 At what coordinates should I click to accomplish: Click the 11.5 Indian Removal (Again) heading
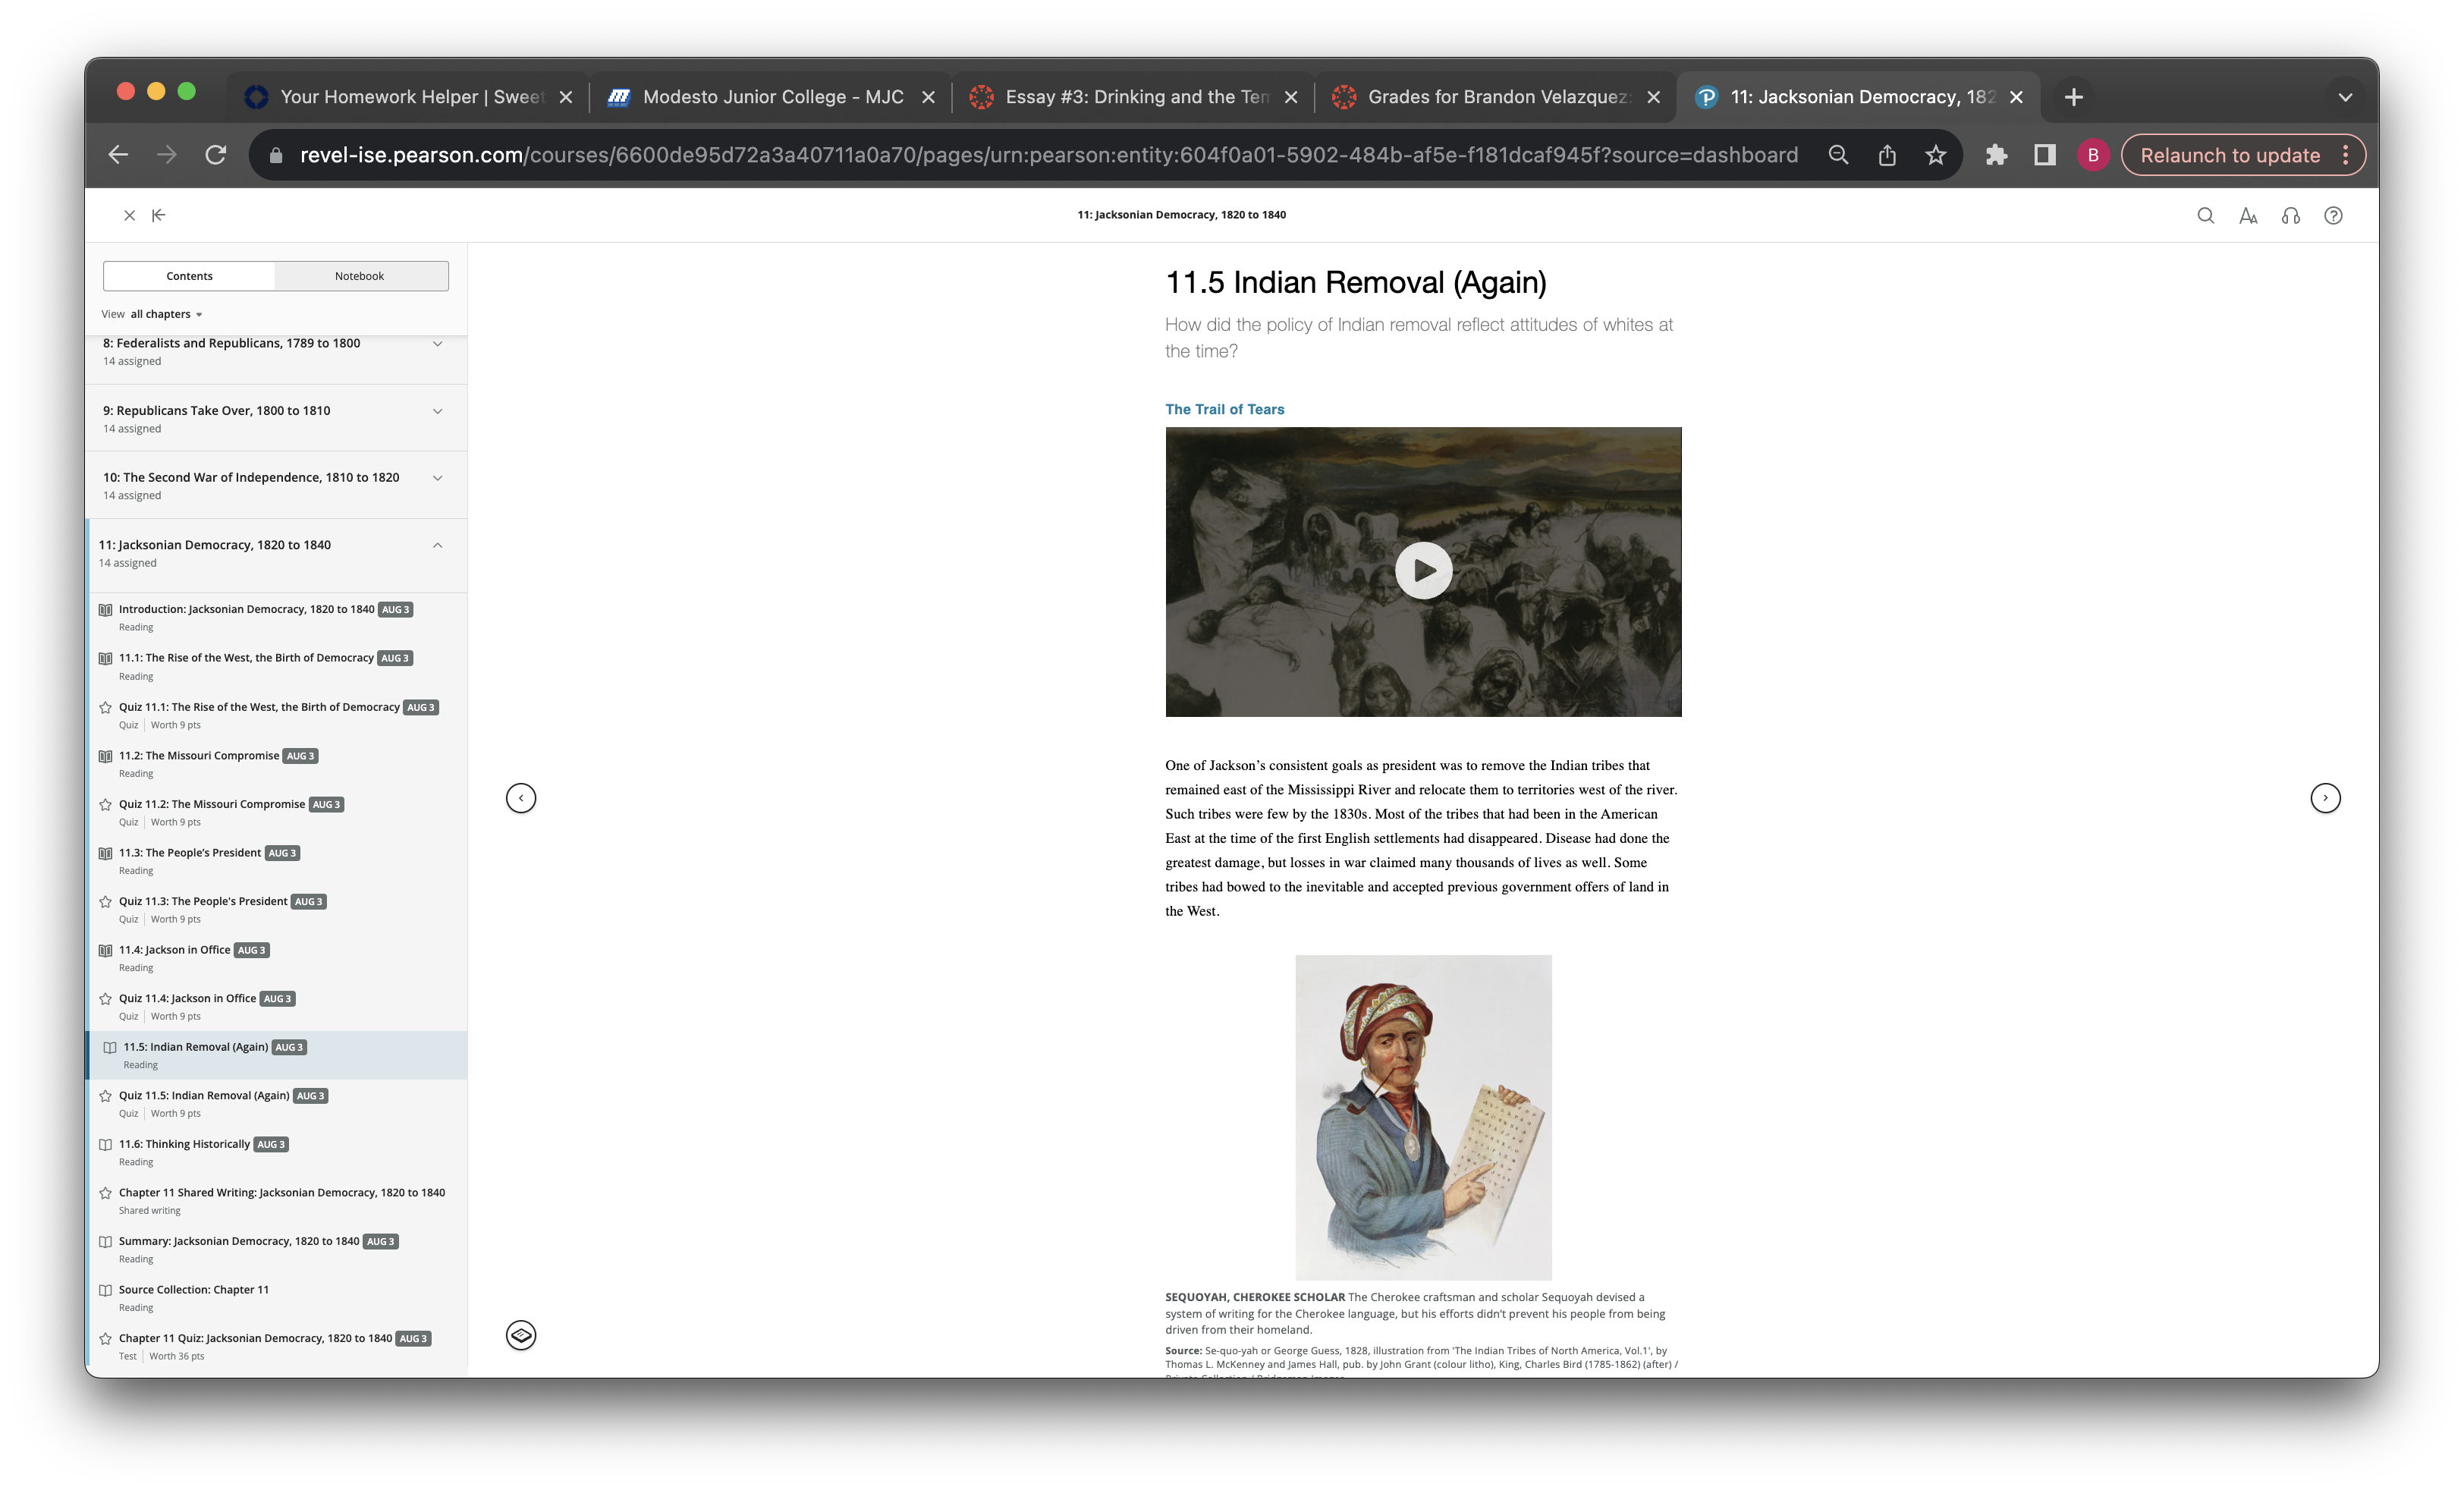(1356, 282)
